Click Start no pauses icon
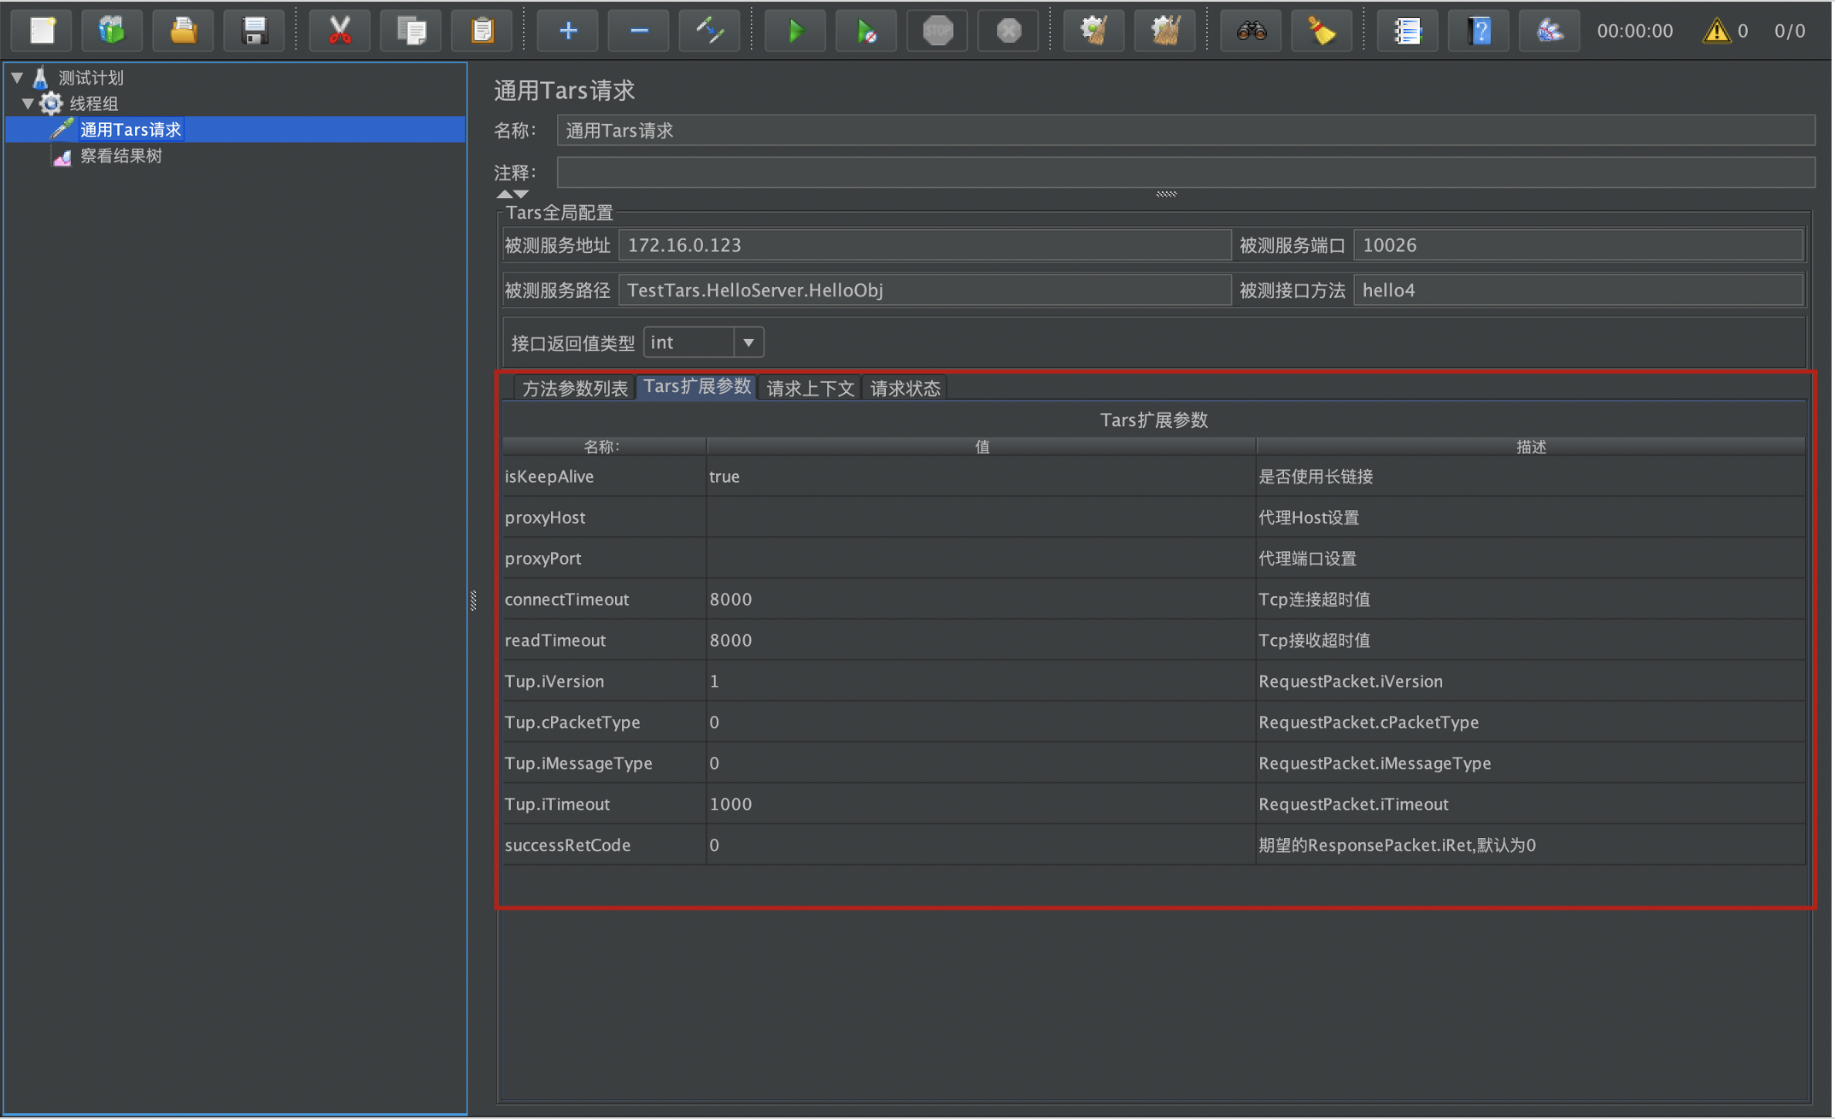This screenshot has width=1835, height=1119. pyautogui.click(x=866, y=32)
